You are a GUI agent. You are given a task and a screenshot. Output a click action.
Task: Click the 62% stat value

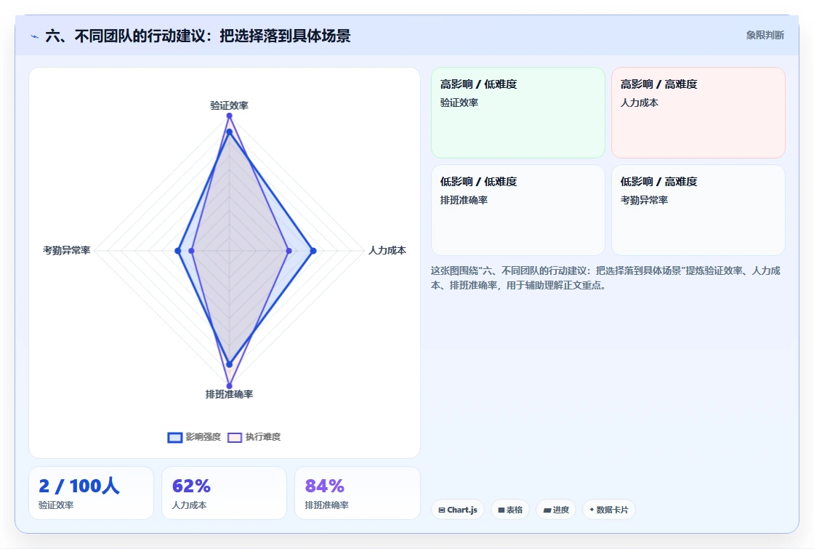click(x=191, y=486)
